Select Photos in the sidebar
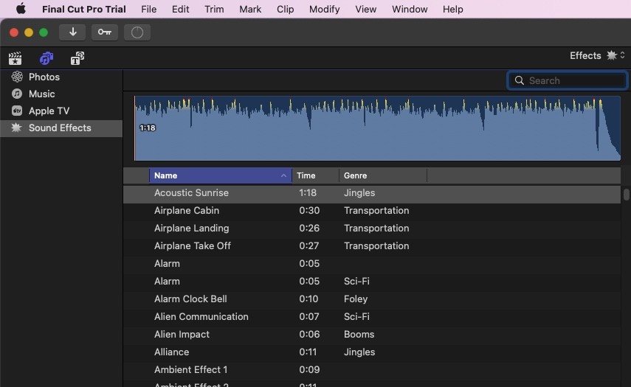The image size is (631, 387). click(x=44, y=77)
